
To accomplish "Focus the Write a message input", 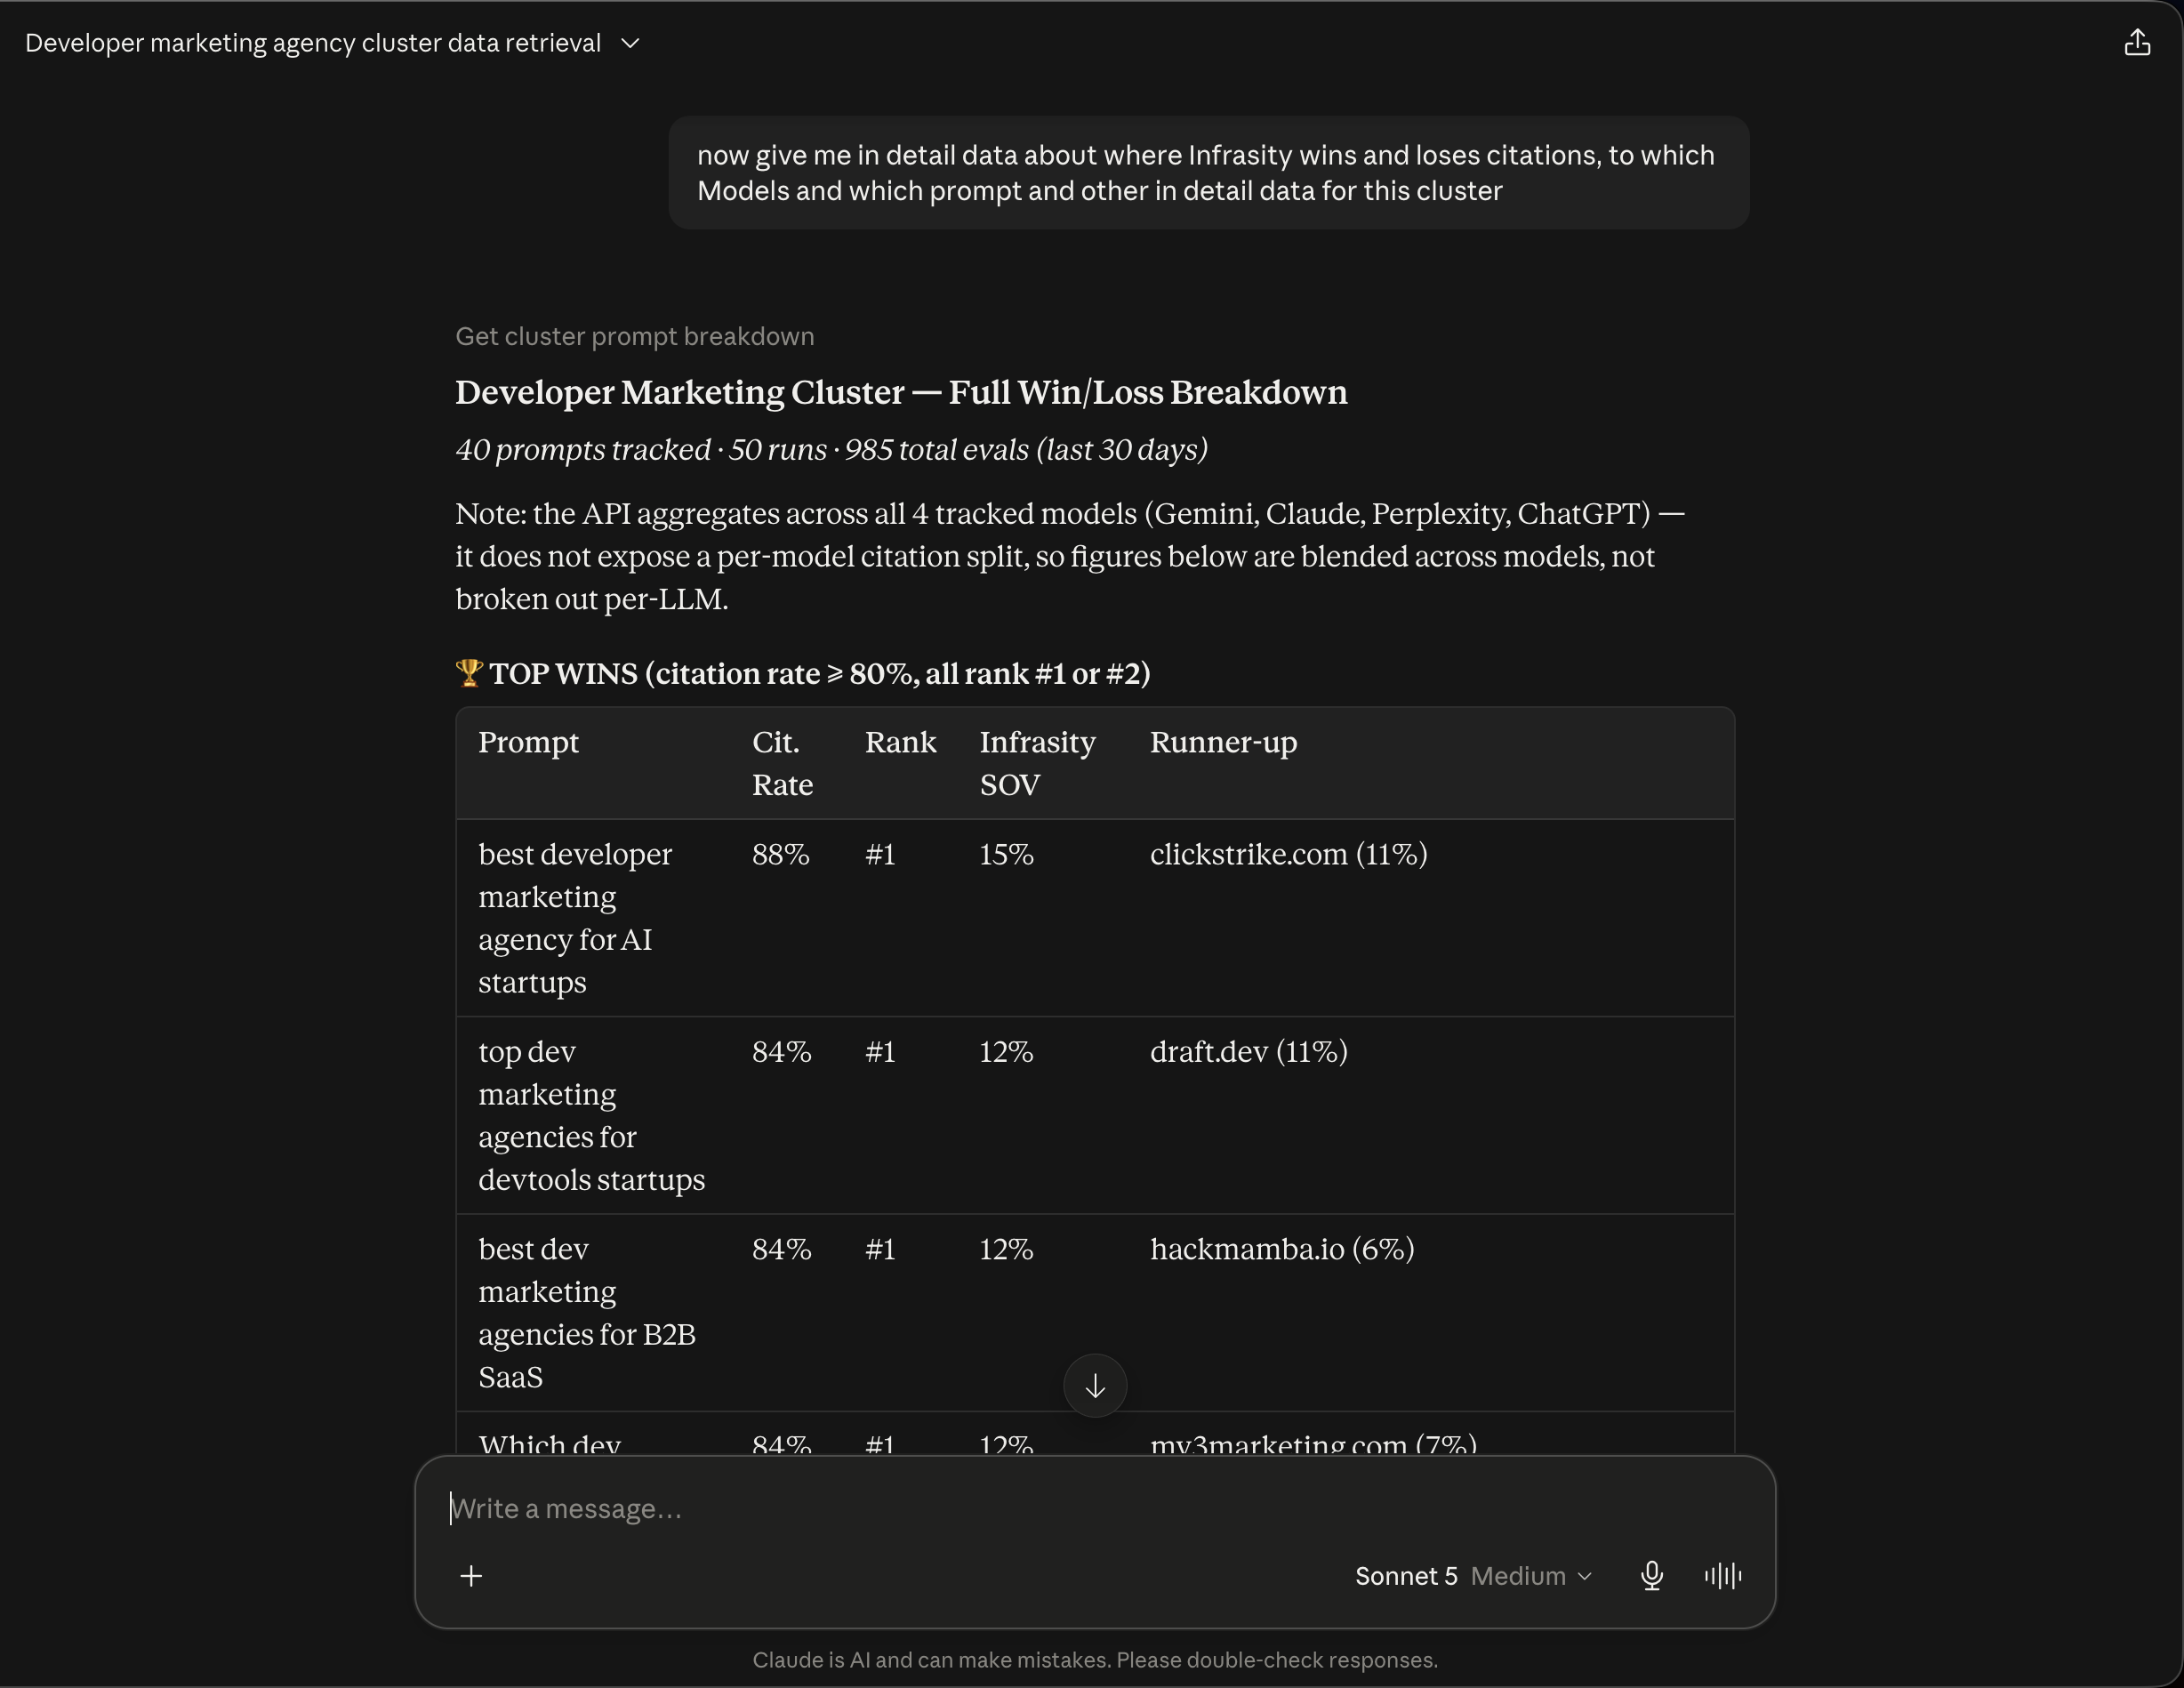I will pyautogui.click(x=1095, y=1508).
